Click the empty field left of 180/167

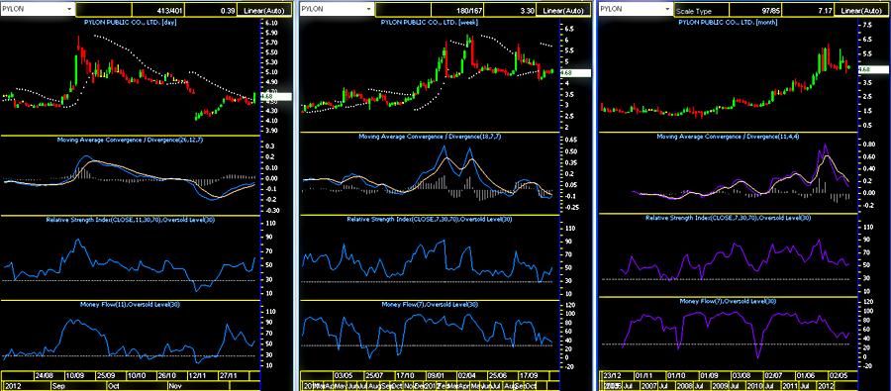[403, 10]
